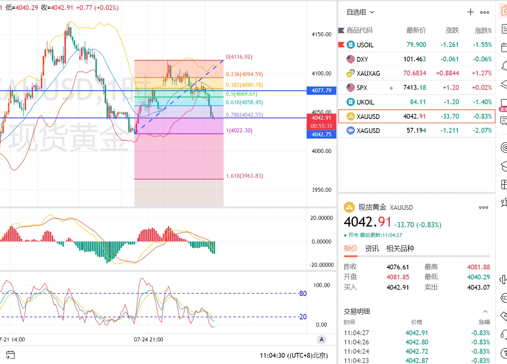Open watchlist more options menu
The image size is (507, 364).
tap(484, 12)
